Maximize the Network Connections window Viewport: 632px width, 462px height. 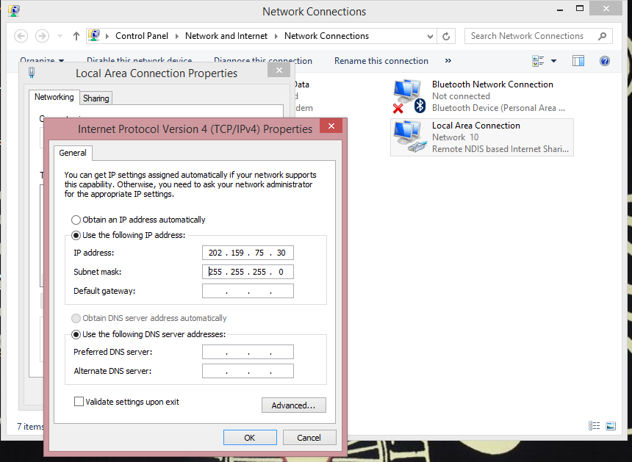coord(580,9)
